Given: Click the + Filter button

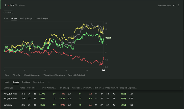Looking at the screenshot, I should coord(8,12).
